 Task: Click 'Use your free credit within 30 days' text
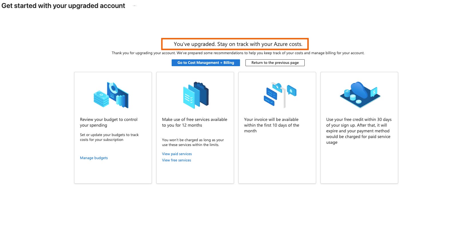[359, 131]
